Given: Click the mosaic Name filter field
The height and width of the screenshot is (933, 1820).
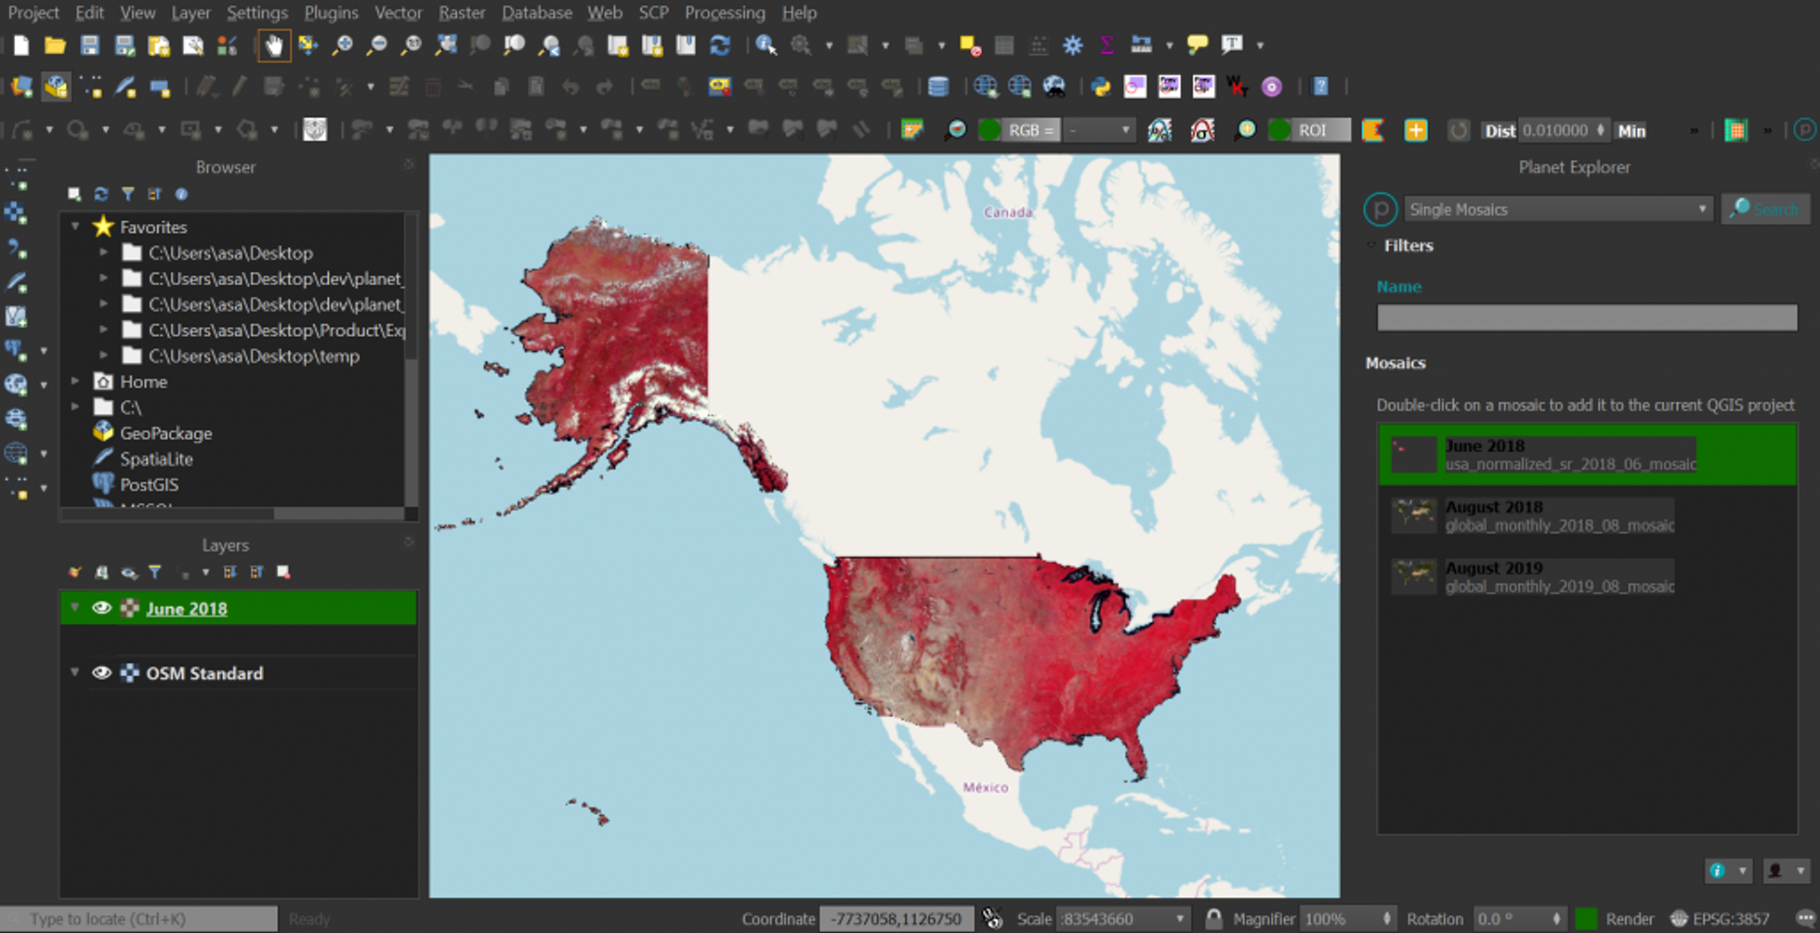Looking at the screenshot, I should coord(1587,317).
